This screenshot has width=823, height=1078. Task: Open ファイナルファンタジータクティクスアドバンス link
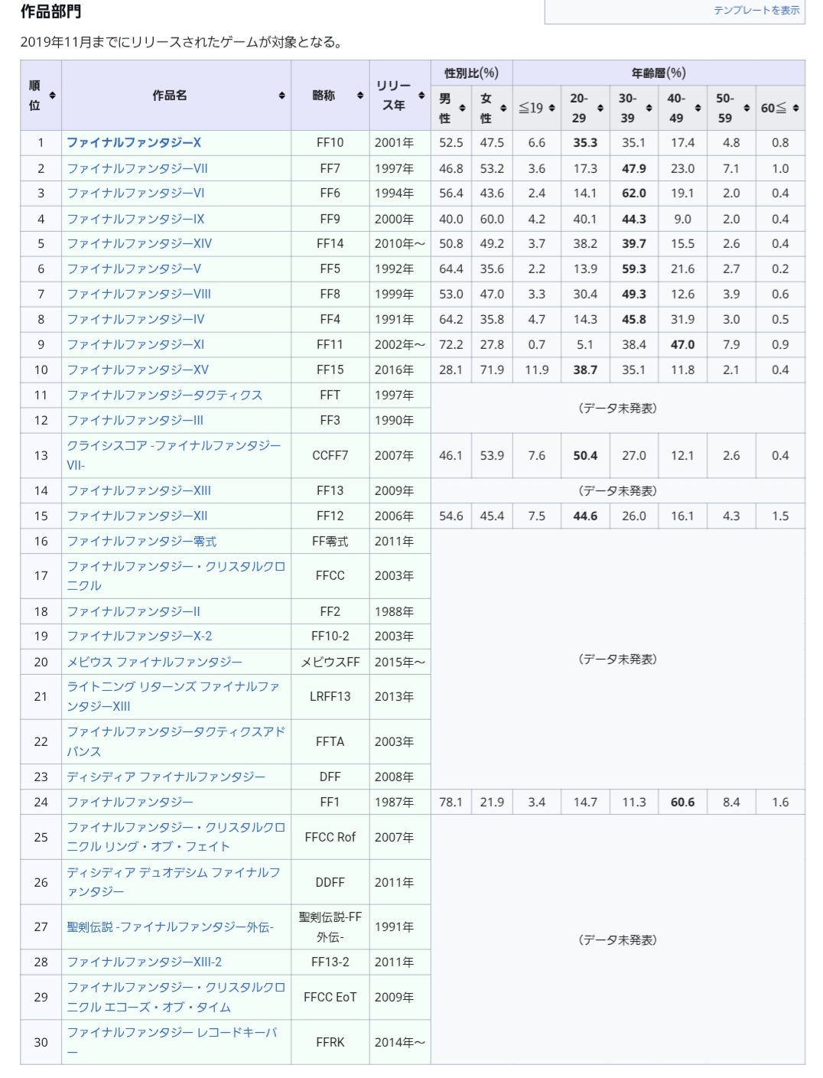176,741
